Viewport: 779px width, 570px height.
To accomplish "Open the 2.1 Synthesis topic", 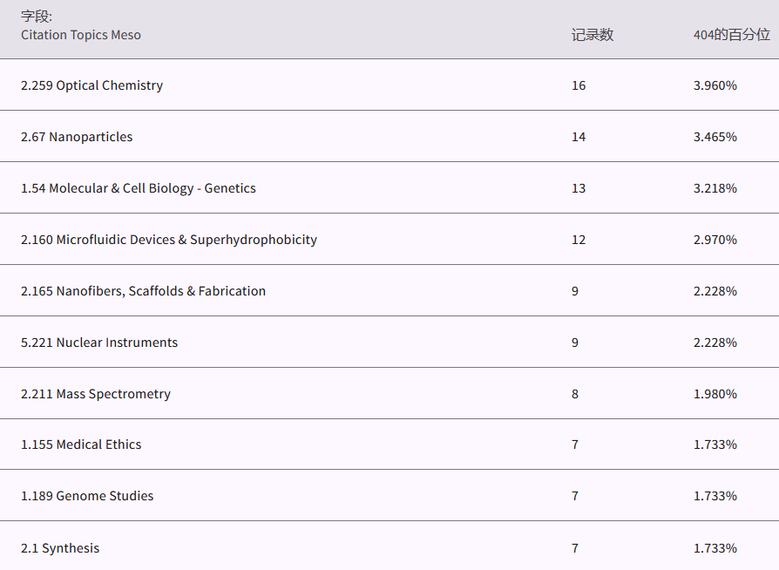I will pyautogui.click(x=60, y=548).
